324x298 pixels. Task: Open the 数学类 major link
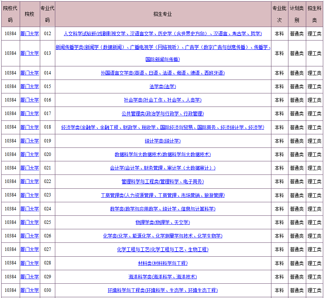click(163, 209)
